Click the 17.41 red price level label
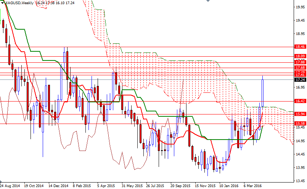Screen dimensions: 307x189 click(300, 75)
